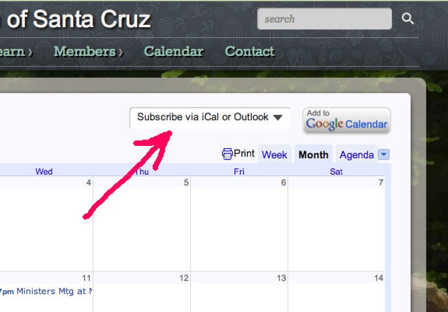Type in the search field
Viewport: 448px width, 312px height.
[324, 19]
